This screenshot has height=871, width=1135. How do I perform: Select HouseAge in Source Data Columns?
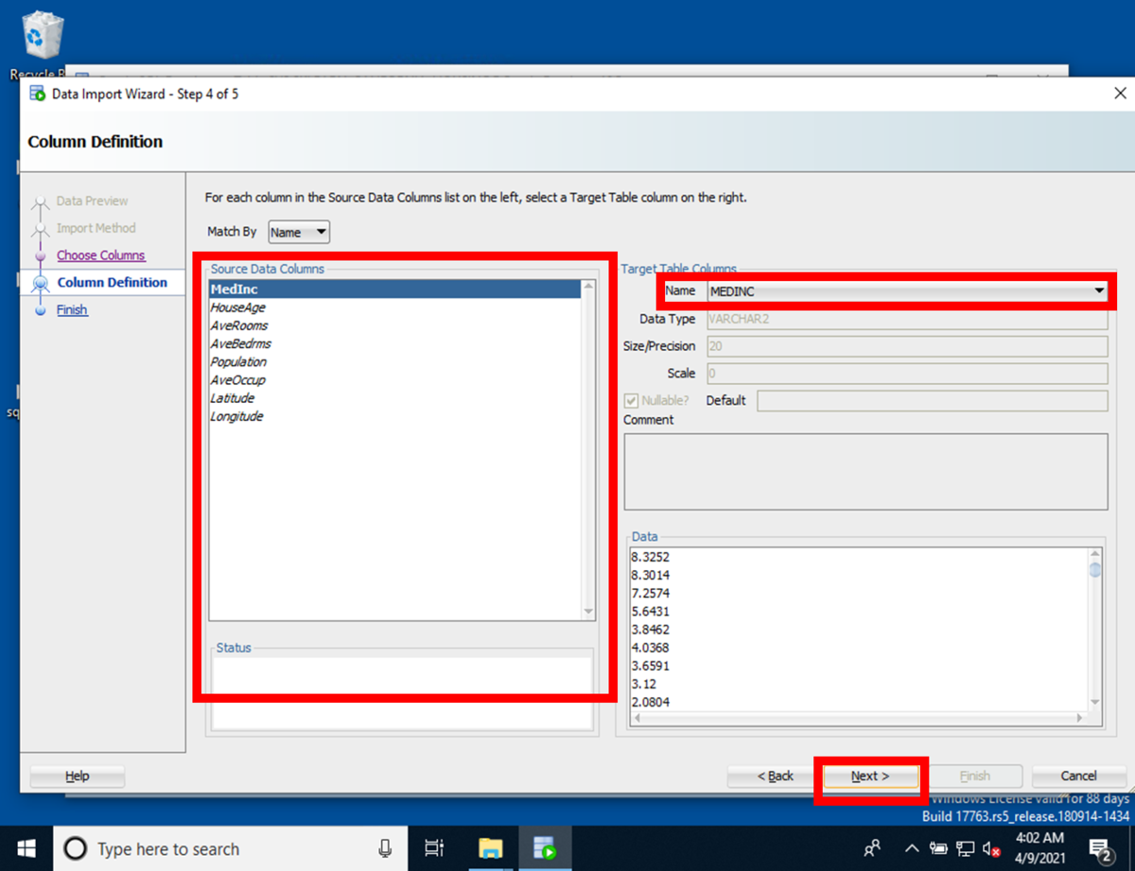pyautogui.click(x=394, y=307)
